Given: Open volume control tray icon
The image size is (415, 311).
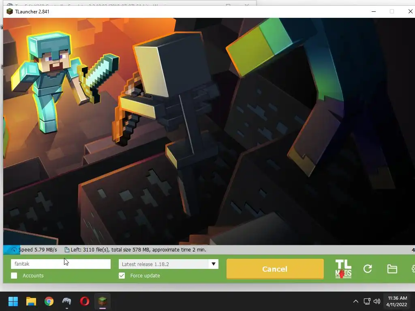Looking at the screenshot, I should click(377, 301).
